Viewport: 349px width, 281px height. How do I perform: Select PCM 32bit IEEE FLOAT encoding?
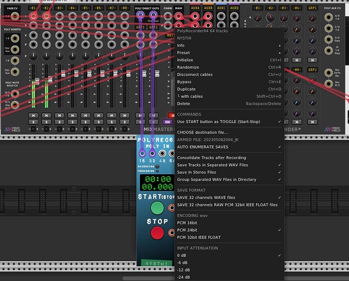pyautogui.click(x=229, y=237)
